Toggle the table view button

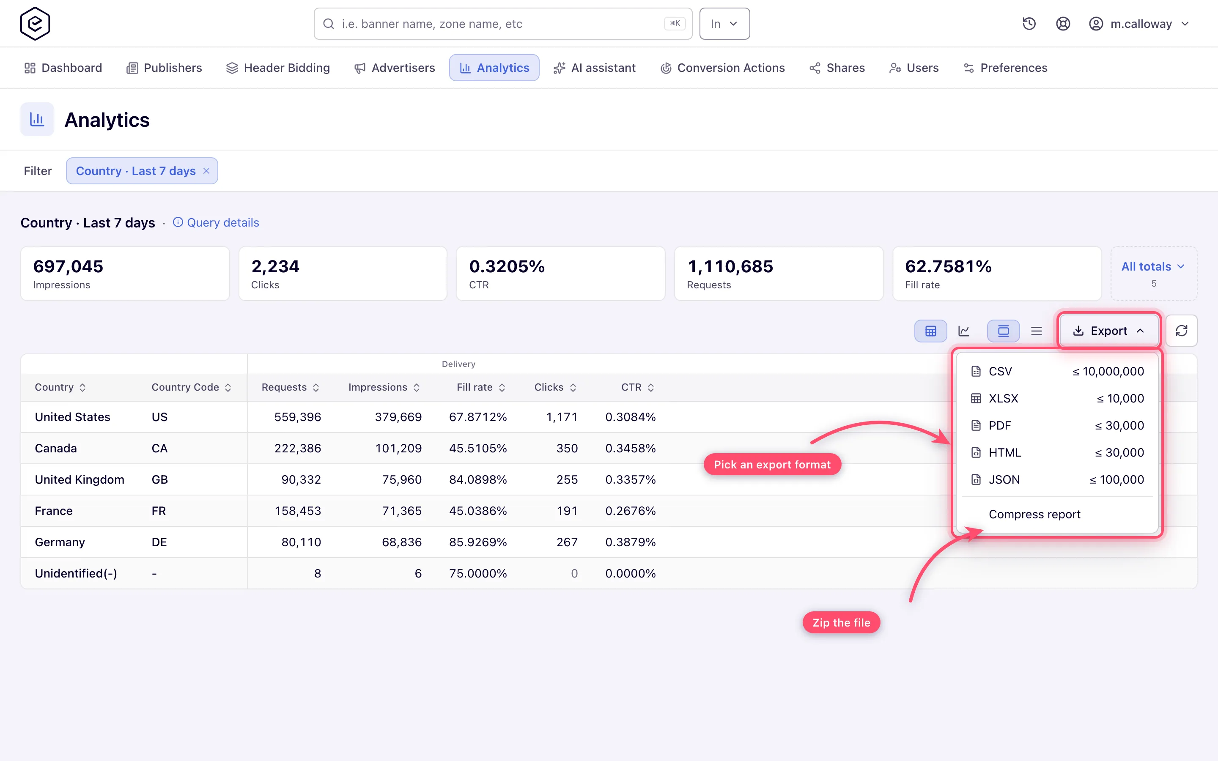tap(930, 331)
